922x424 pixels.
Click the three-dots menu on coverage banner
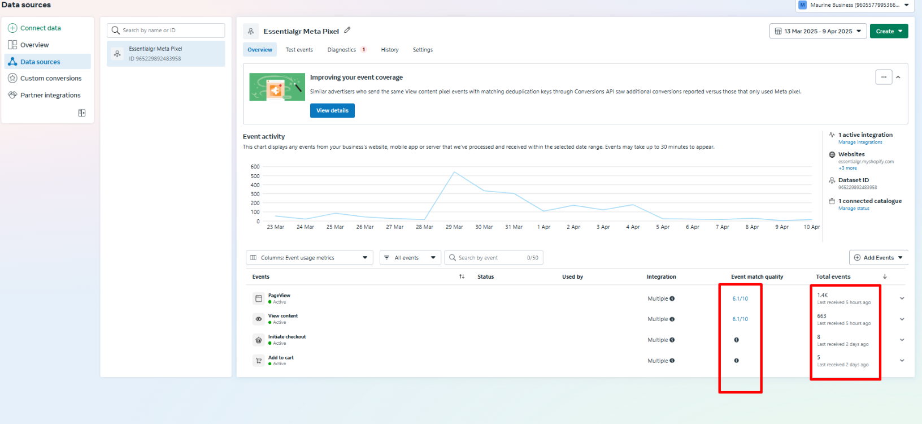tap(884, 77)
